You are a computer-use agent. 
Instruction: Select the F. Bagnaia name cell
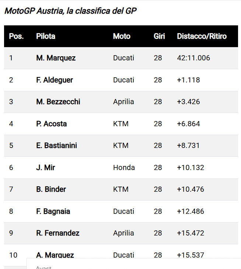tap(53, 211)
